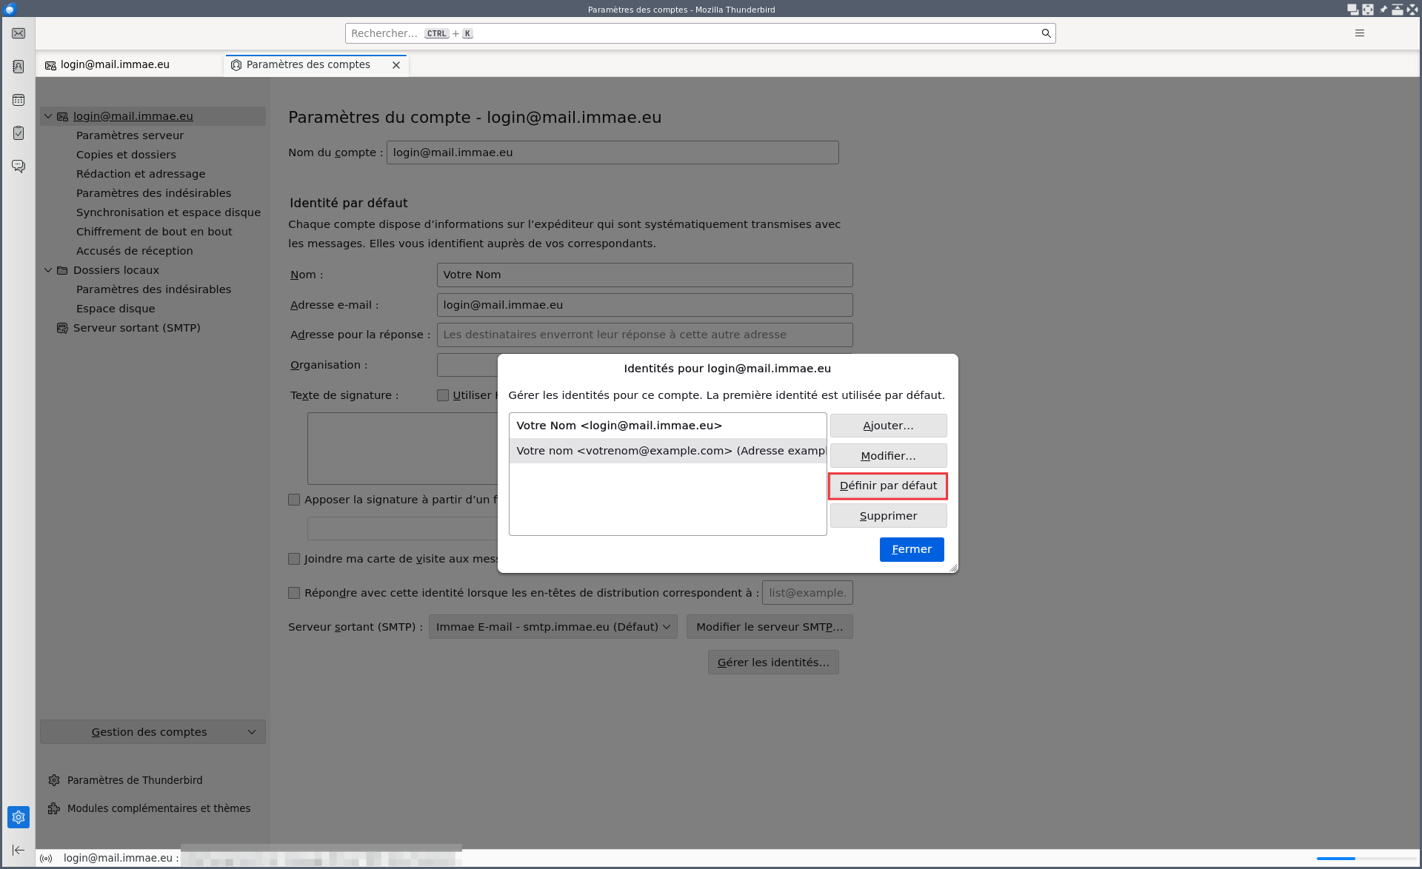This screenshot has width=1422, height=869.
Task: Click login@mail.immae.eu status bar icon
Action: click(47, 858)
